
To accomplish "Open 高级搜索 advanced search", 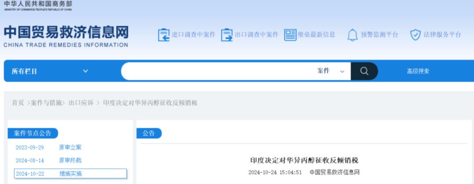I will [x=418, y=71].
